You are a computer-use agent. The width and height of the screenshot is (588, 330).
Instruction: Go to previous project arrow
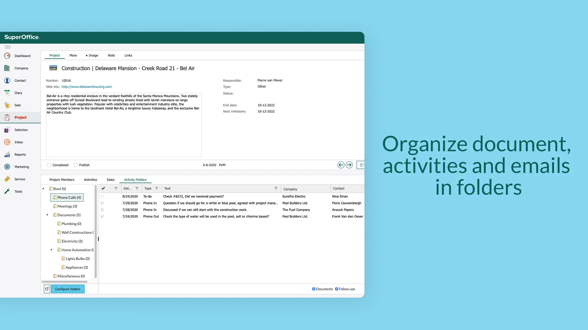[341, 165]
